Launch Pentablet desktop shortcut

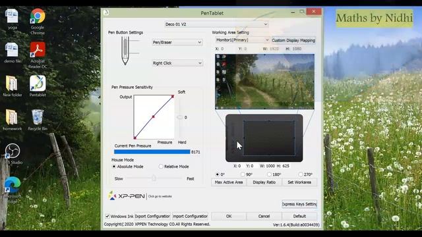[38, 86]
